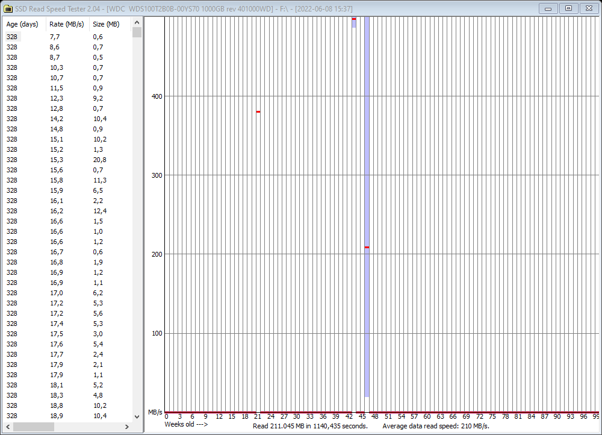
Task: Click the red marker near 380 MB/s
Action: [258, 112]
